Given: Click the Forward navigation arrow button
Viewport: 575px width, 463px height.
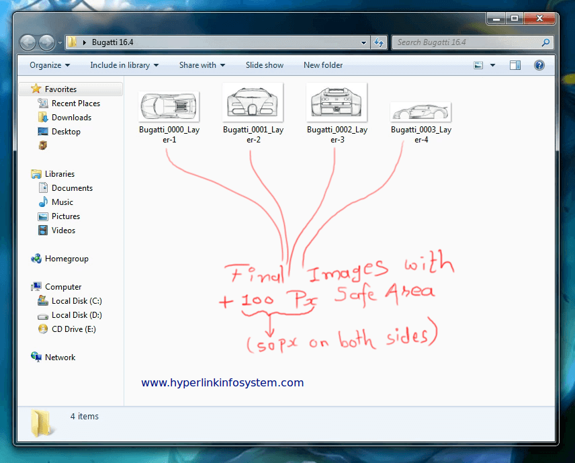Looking at the screenshot, I should point(46,42).
